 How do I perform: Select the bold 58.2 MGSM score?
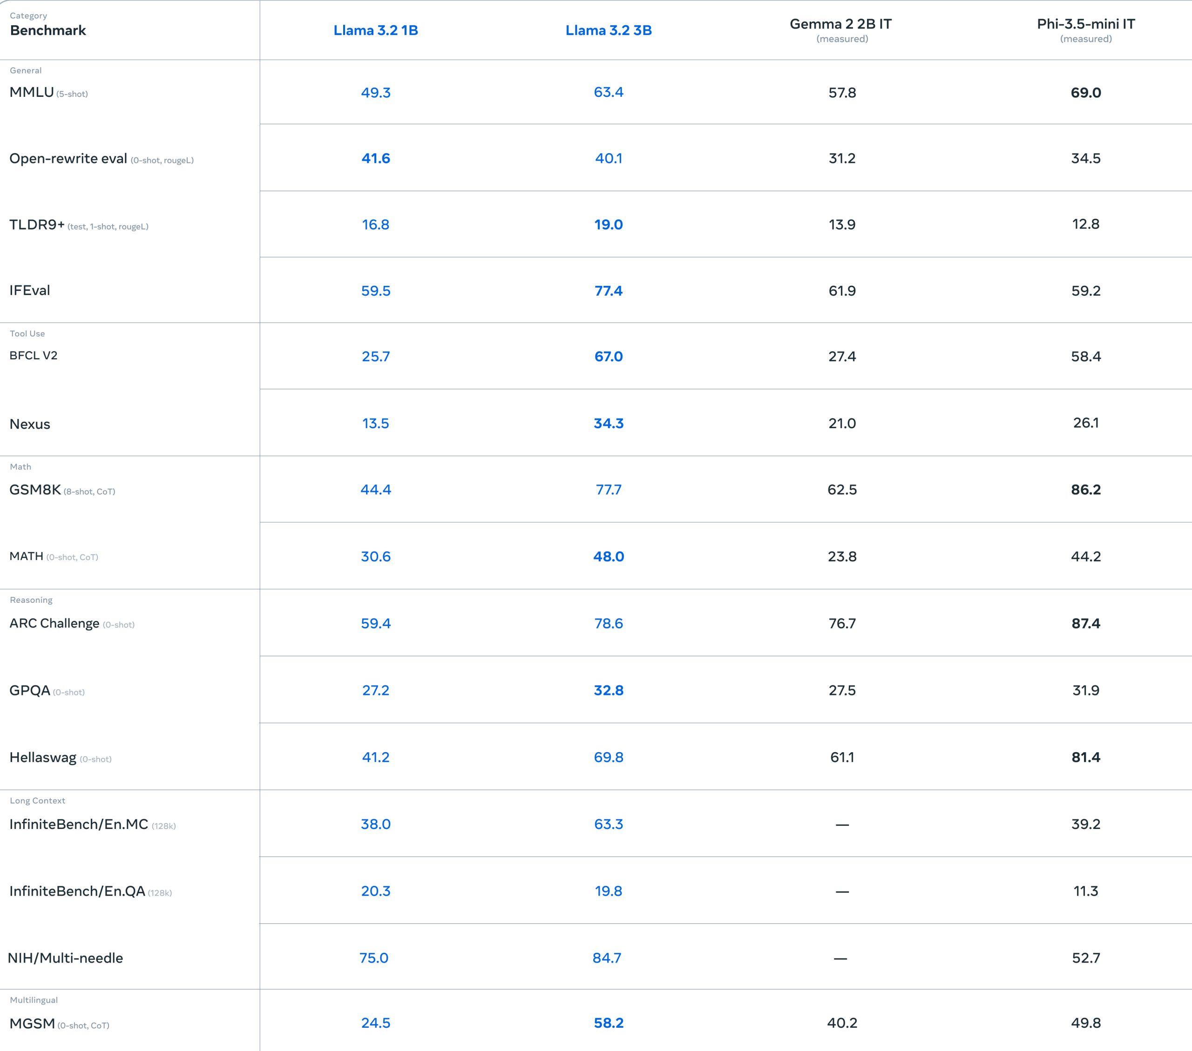608,1023
